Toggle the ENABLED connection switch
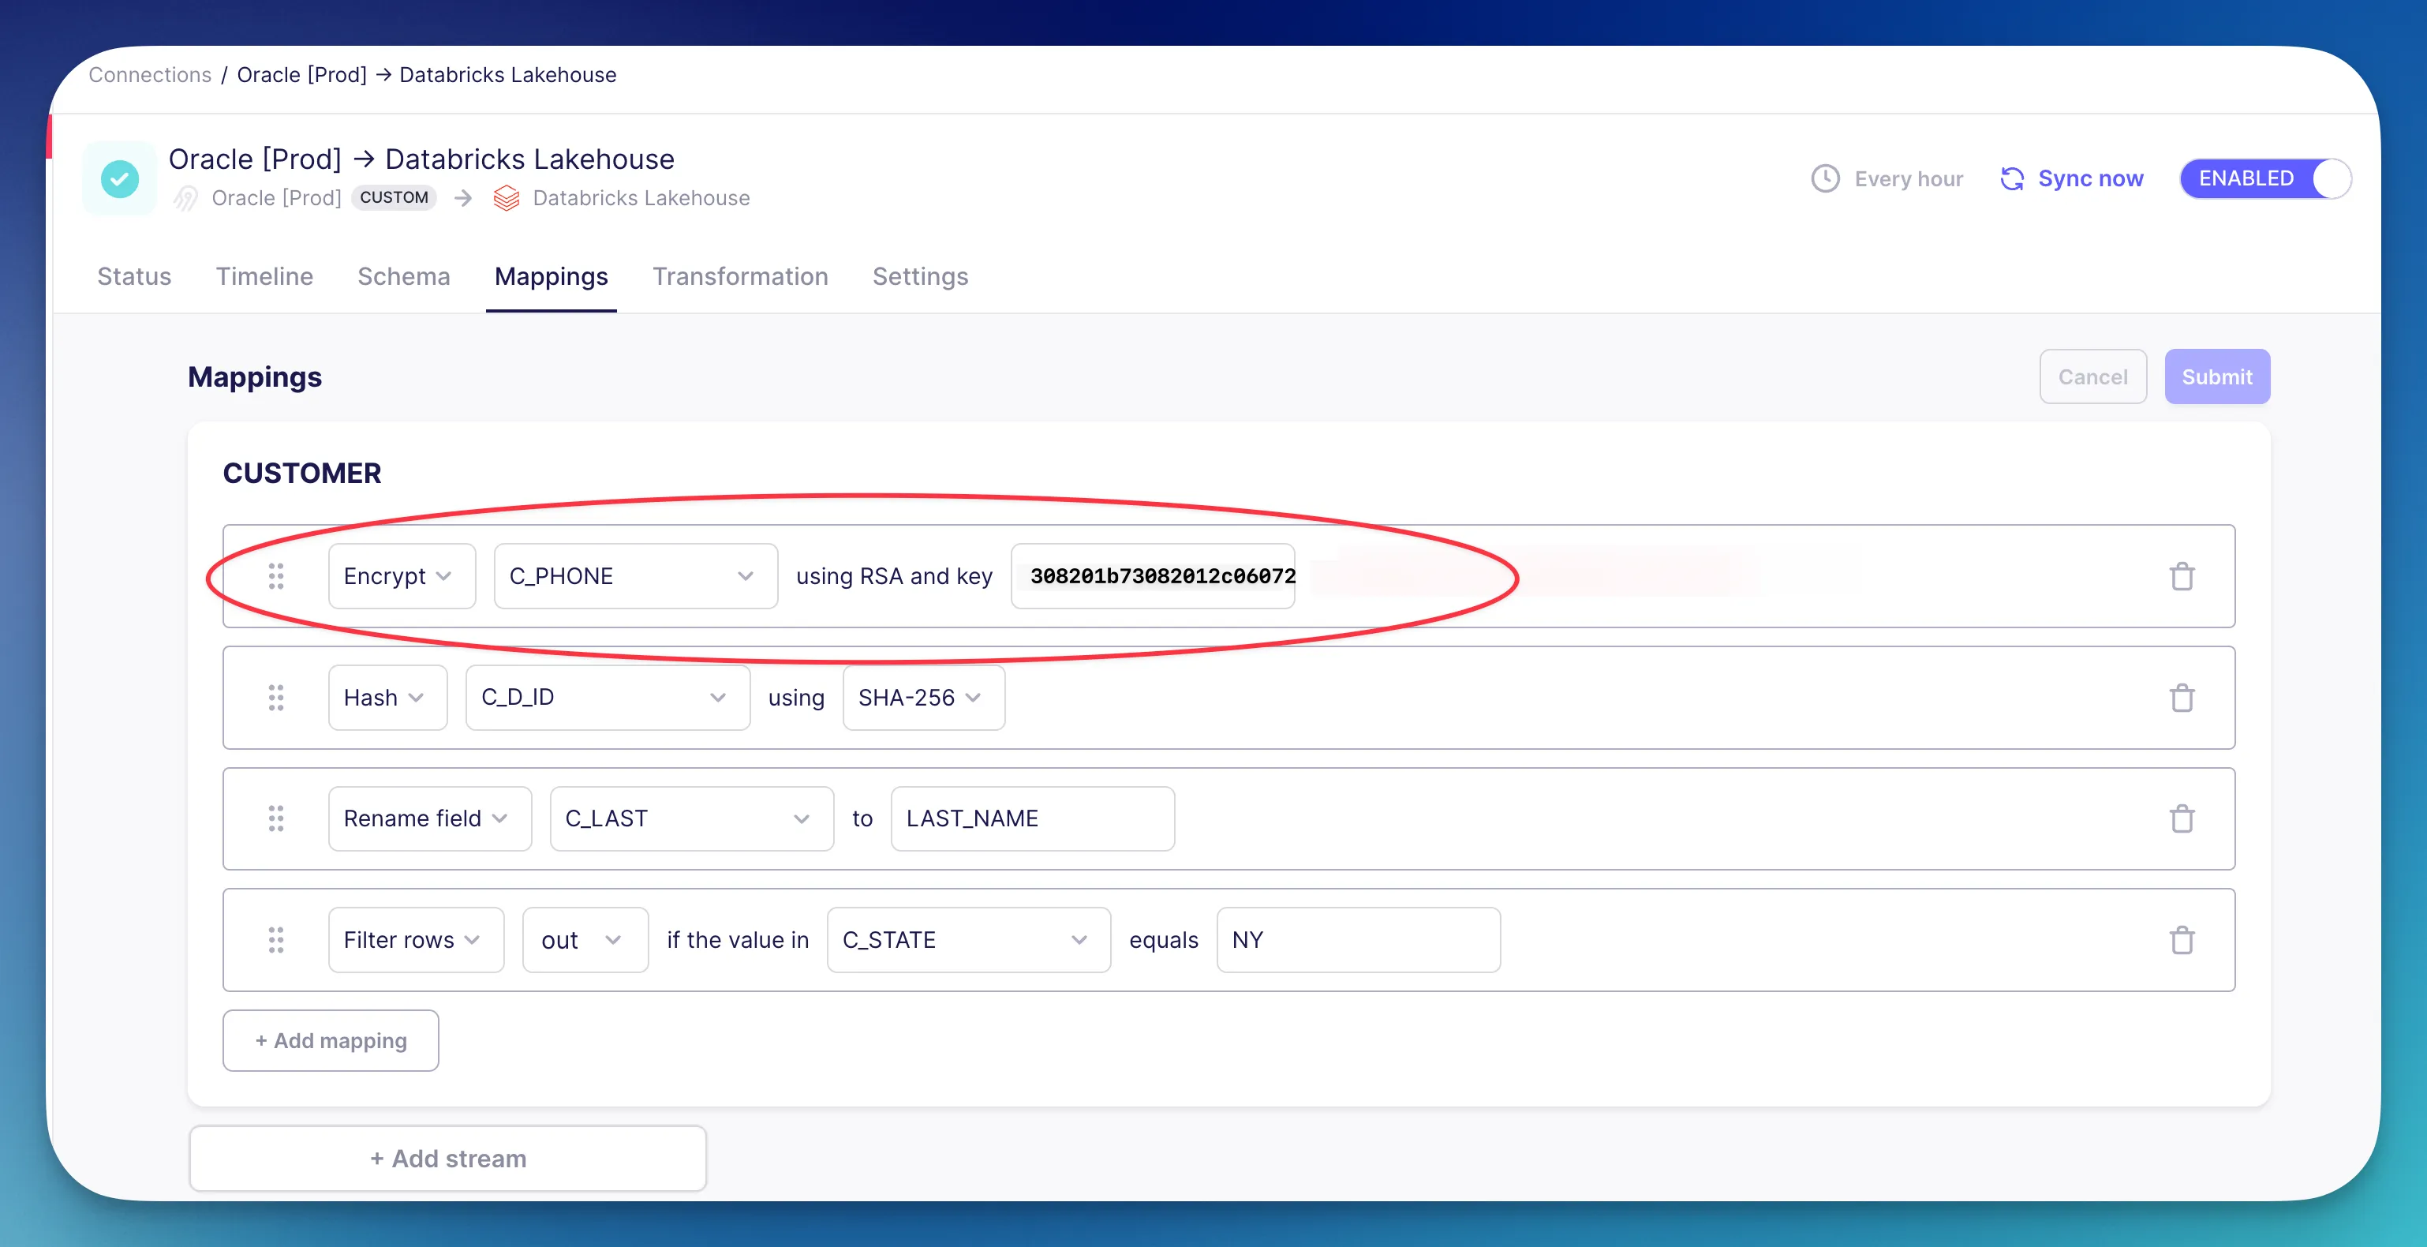 tap(2265, 178)
